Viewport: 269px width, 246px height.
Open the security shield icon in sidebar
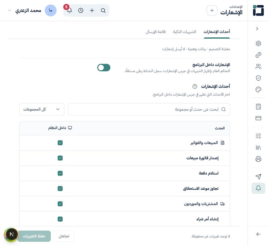point(258,78)
